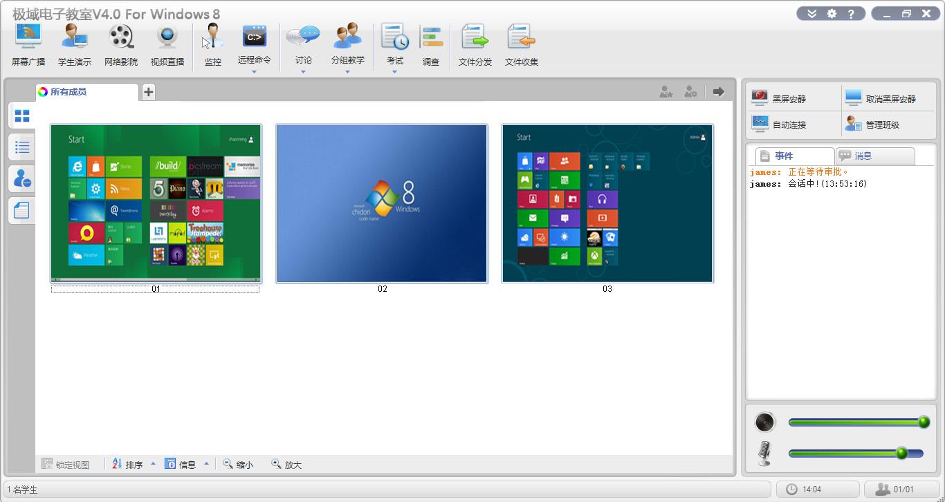
Task: Start 分组教学 group teaching
Action: coord(347,43)
